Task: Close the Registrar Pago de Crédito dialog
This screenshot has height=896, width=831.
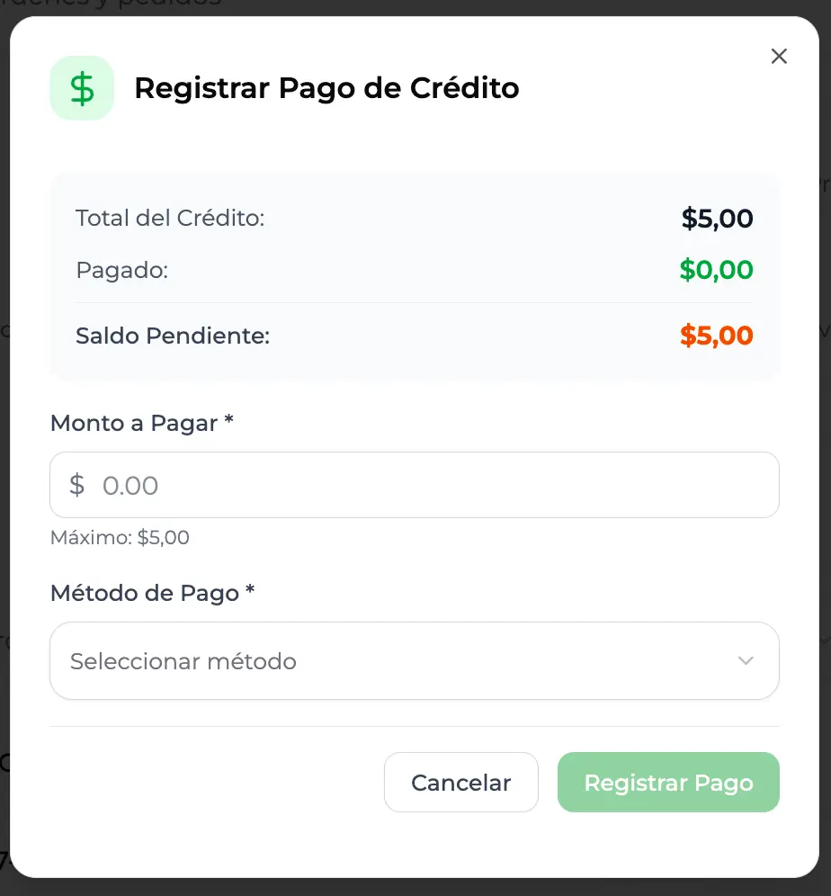Action: point(779,56)
